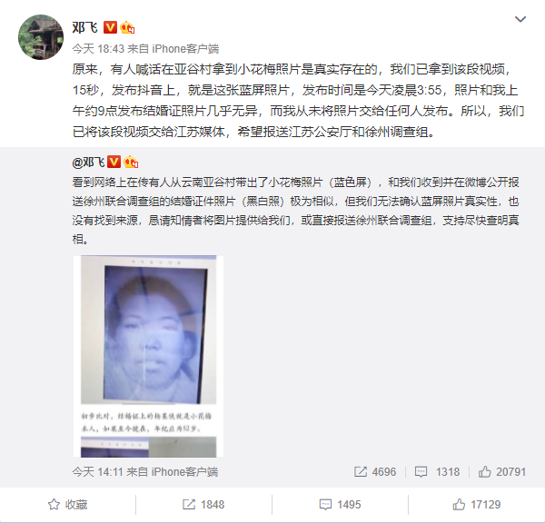This screenshot has height=523, width=545.
Task: Open comments with the 1495 button
Action: tap(340, 505)
